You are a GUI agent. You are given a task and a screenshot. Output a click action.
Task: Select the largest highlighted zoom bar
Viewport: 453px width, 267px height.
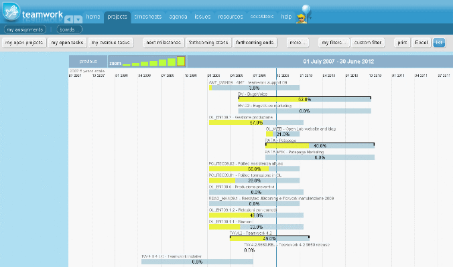point(181,61)
